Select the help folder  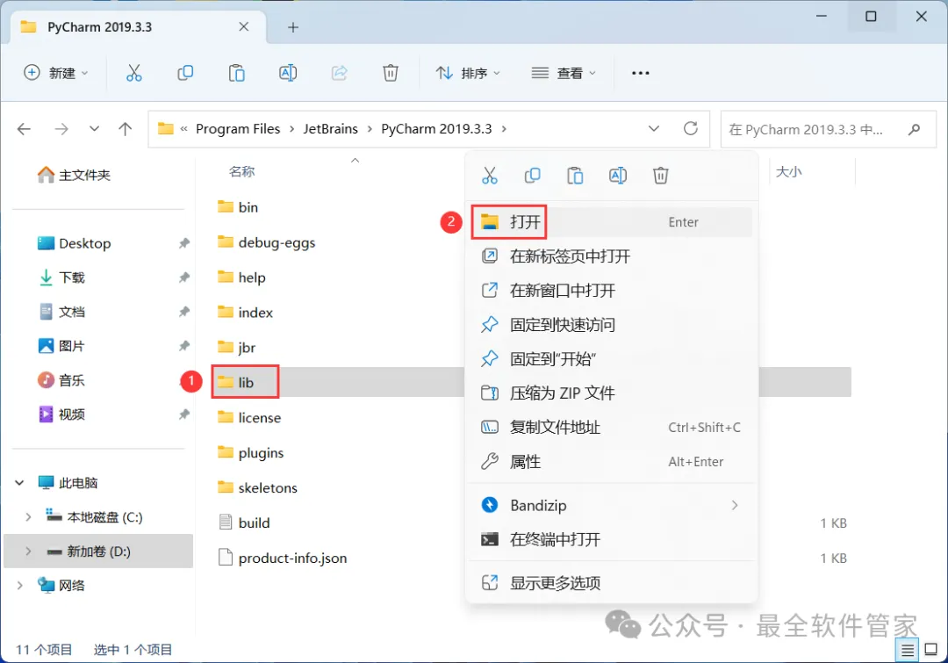point(241,277)
